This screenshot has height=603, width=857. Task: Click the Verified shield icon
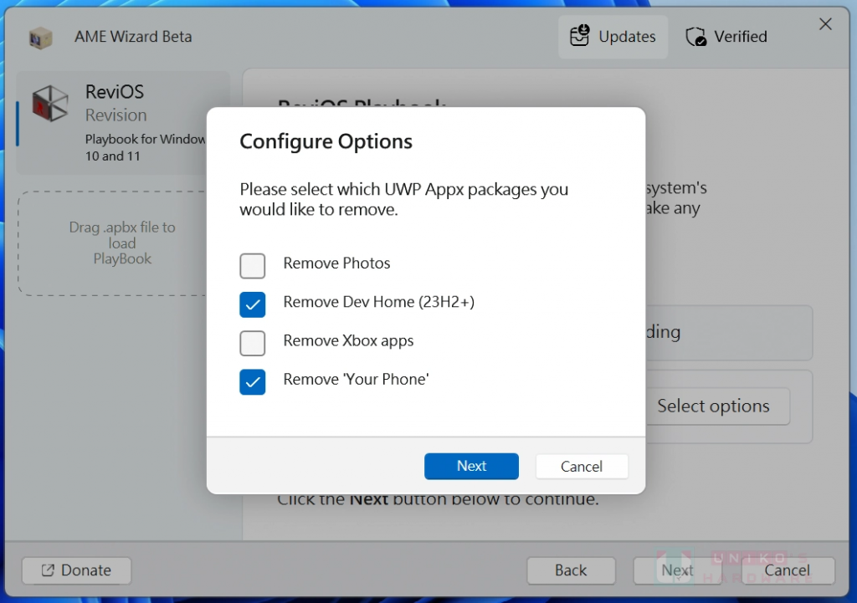[695, 37]
